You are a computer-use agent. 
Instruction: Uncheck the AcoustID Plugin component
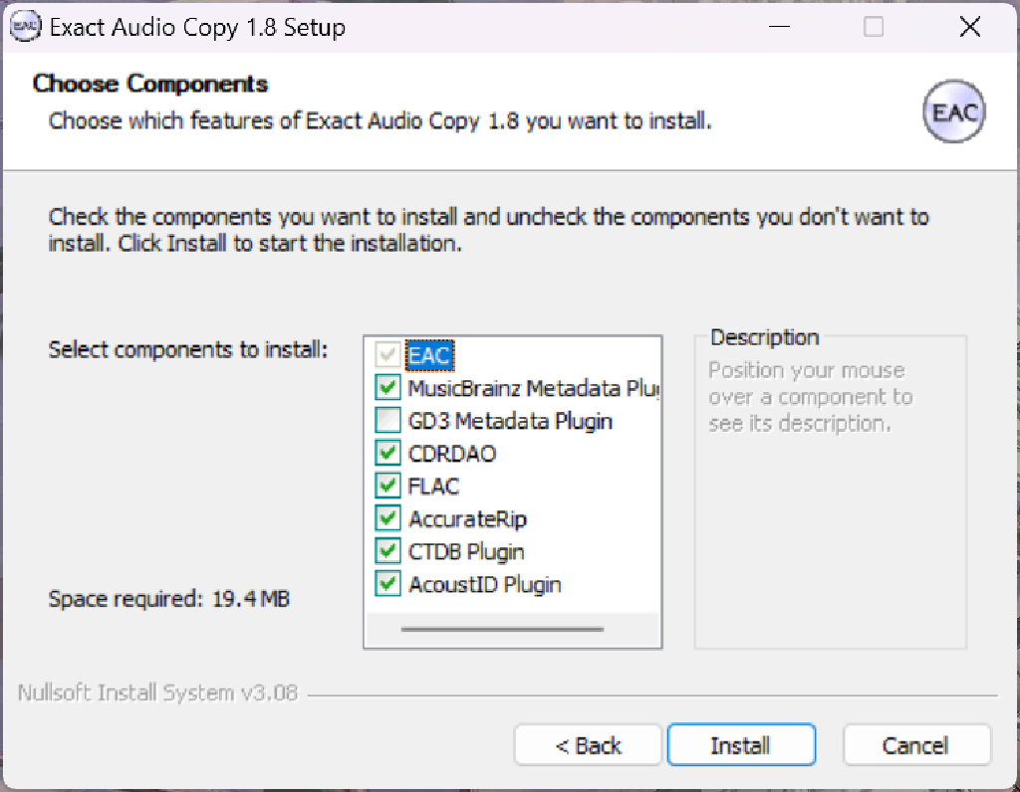pos(387,584)
